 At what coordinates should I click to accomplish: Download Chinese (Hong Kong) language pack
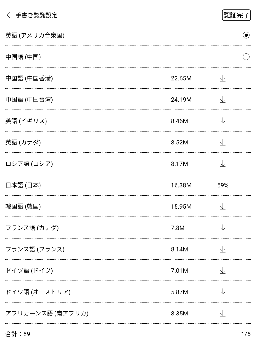(223, 78)
